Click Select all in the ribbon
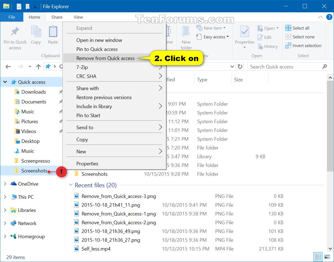The width and height of the screenshot is (334, 262). 297,28
